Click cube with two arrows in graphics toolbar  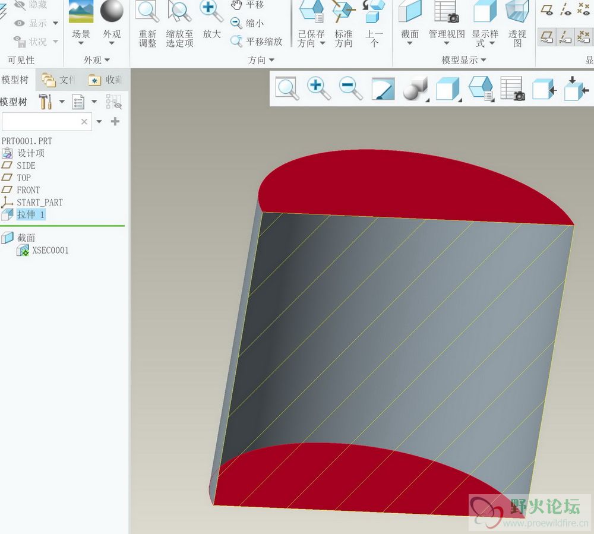[576, 89]
